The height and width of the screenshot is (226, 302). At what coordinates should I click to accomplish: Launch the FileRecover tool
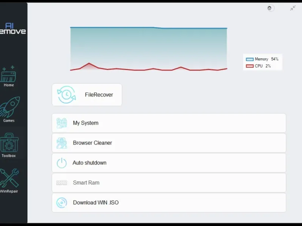coord(87,95)
